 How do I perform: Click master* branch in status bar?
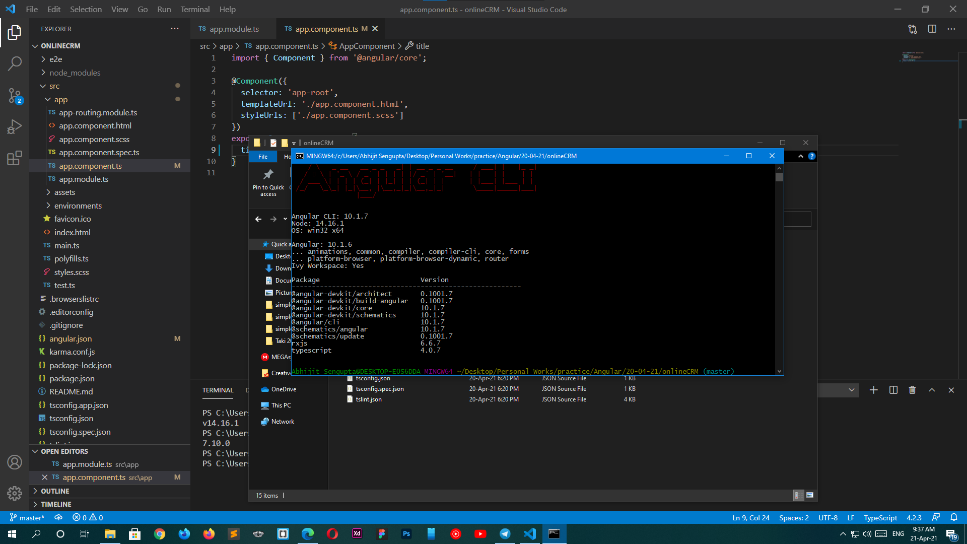[x=27, y=517]
